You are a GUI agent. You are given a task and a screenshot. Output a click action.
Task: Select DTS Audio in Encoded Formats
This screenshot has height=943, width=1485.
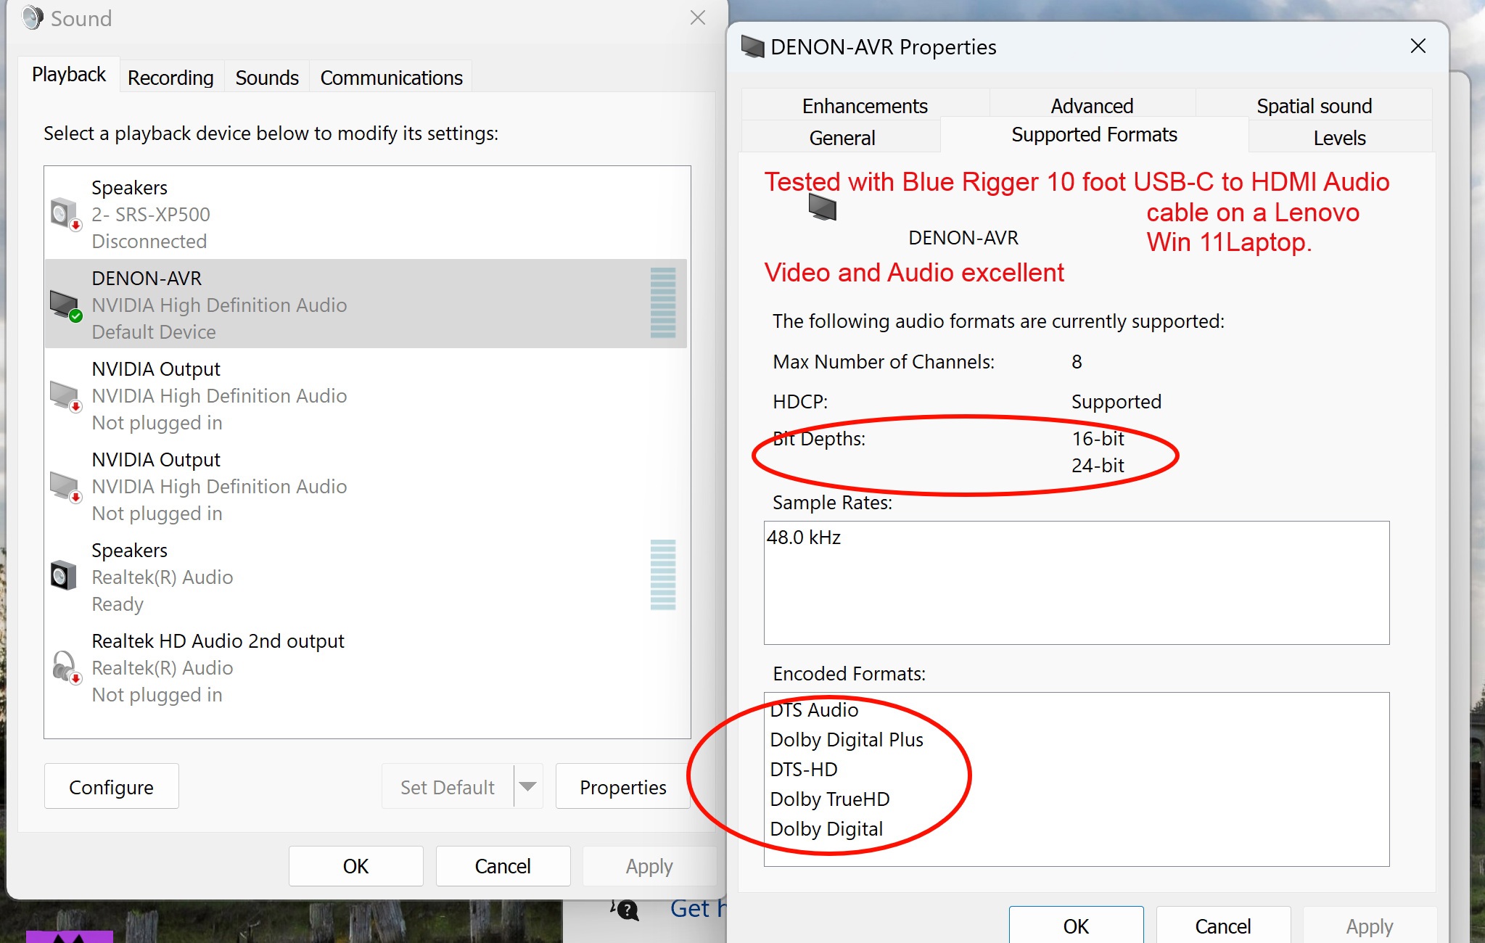click(814, 710)
